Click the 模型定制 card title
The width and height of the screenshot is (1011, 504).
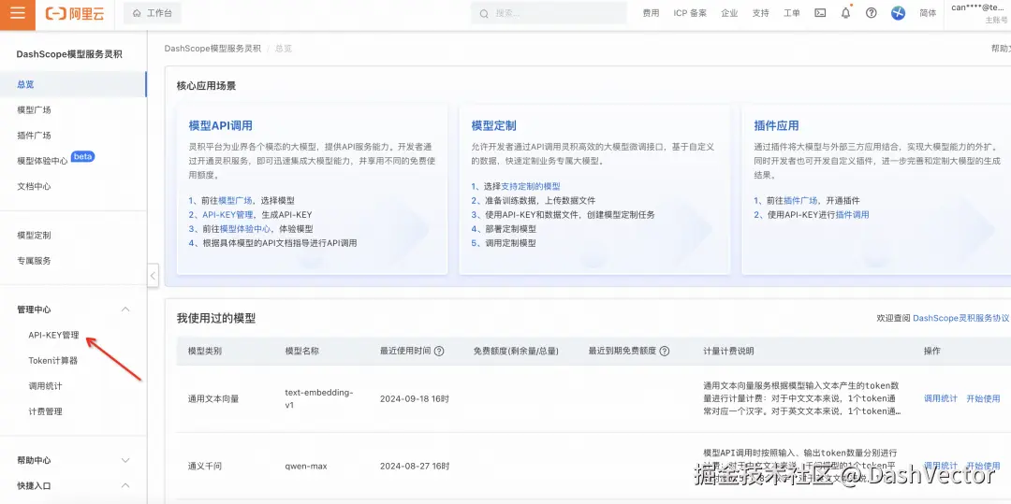point(494,126)
